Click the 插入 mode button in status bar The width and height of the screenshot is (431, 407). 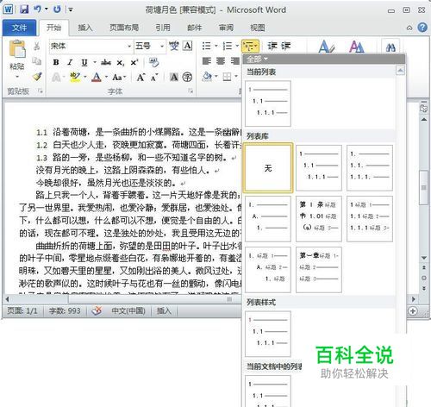click(x=164, y=311)
